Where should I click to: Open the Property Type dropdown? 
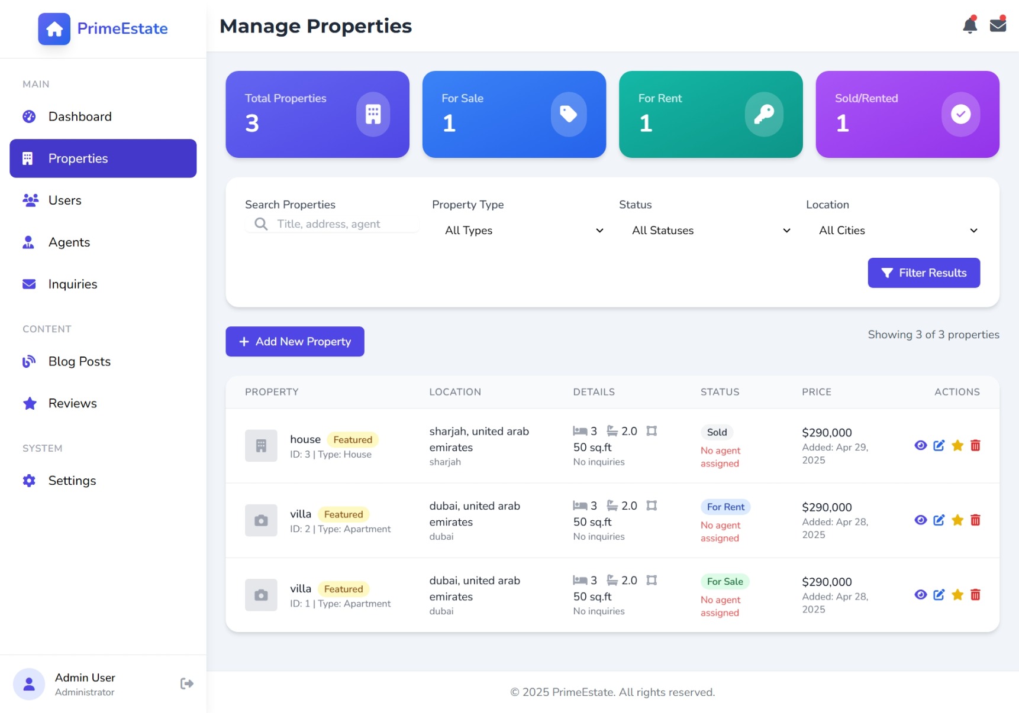pos(523,231)
